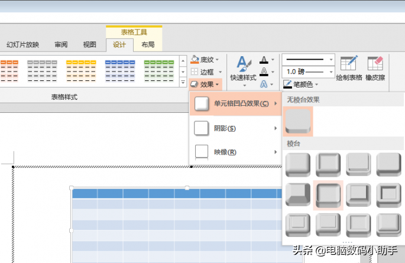Select highlighted bevel preset in 棱台 second row
The height and width of the screenshot is (263, 405).
[x=328, y=196]
